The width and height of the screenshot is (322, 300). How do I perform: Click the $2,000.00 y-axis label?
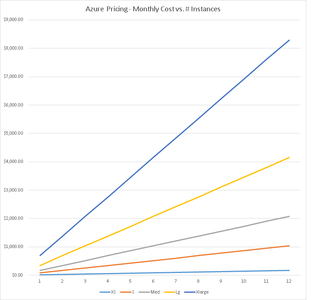coord(13,219)
